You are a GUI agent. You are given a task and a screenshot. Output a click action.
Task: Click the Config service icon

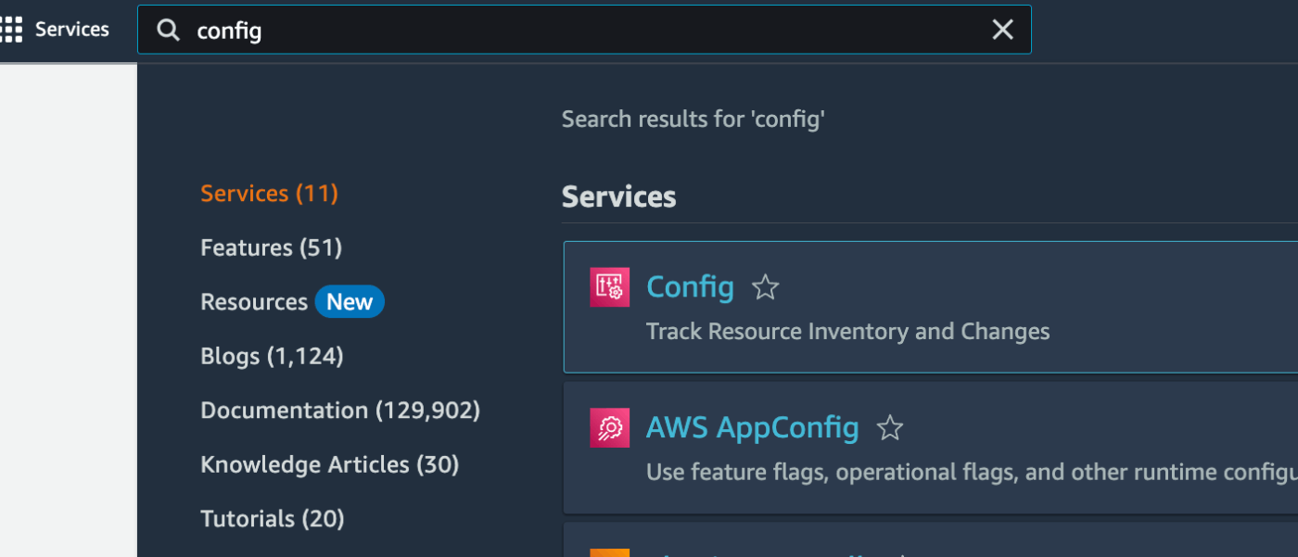pyautogui.click(x=609, y=287)
